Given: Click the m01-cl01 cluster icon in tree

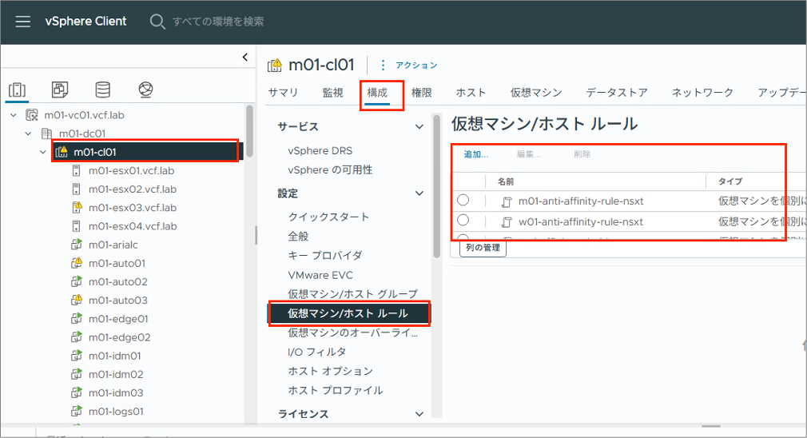Looking at the screenshot, I should (x=62, y=152).
